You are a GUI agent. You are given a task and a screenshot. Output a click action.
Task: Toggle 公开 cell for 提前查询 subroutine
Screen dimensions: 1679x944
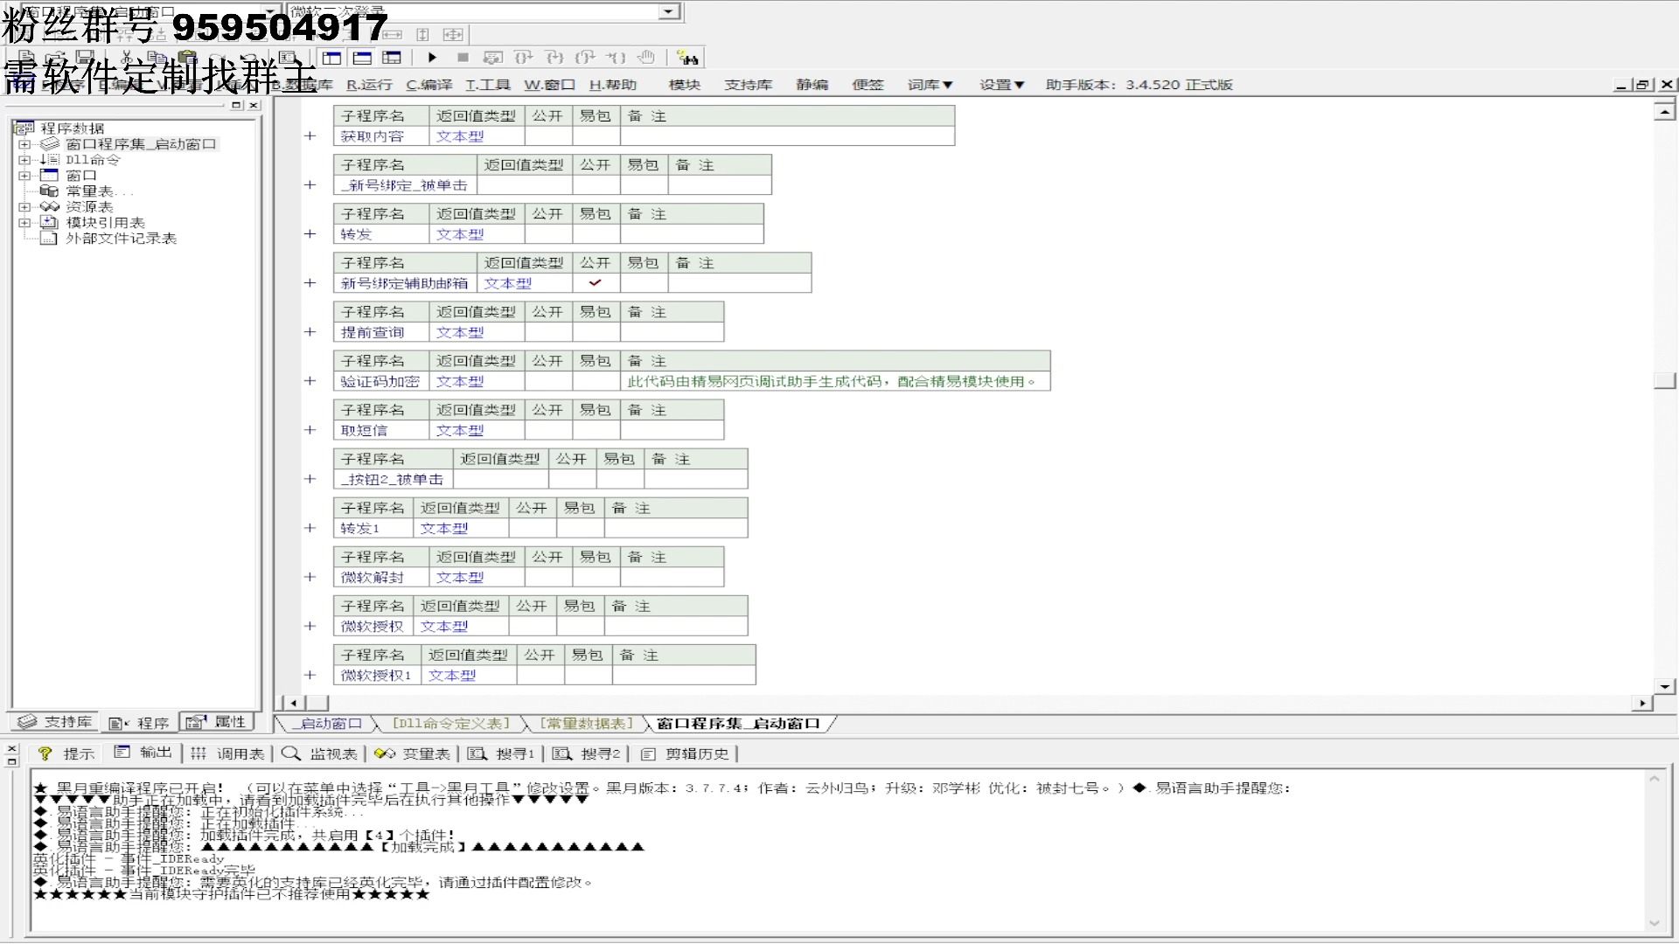548,332
